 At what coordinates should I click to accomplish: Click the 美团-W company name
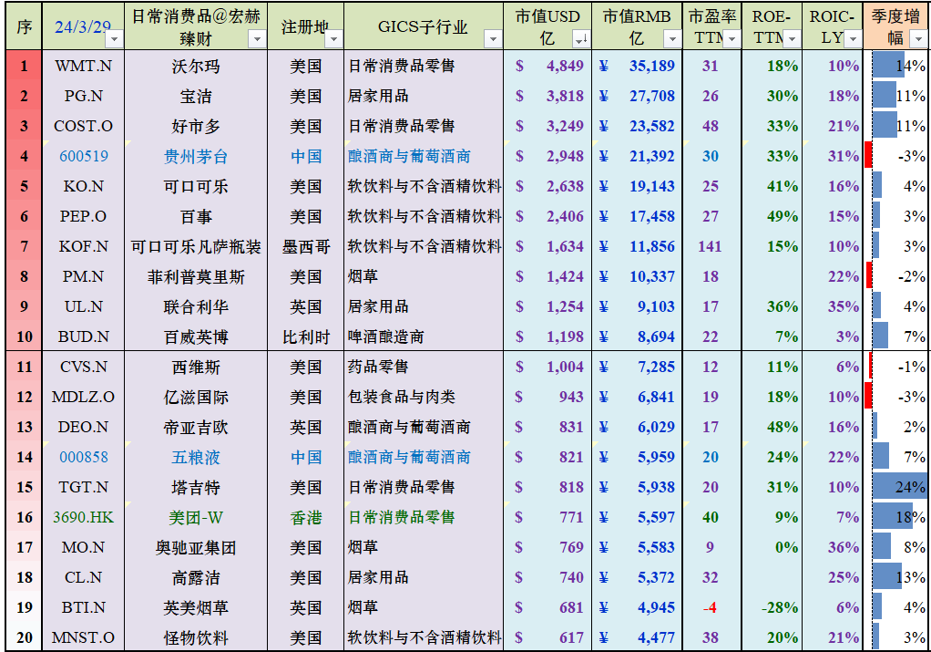[196, 517]
